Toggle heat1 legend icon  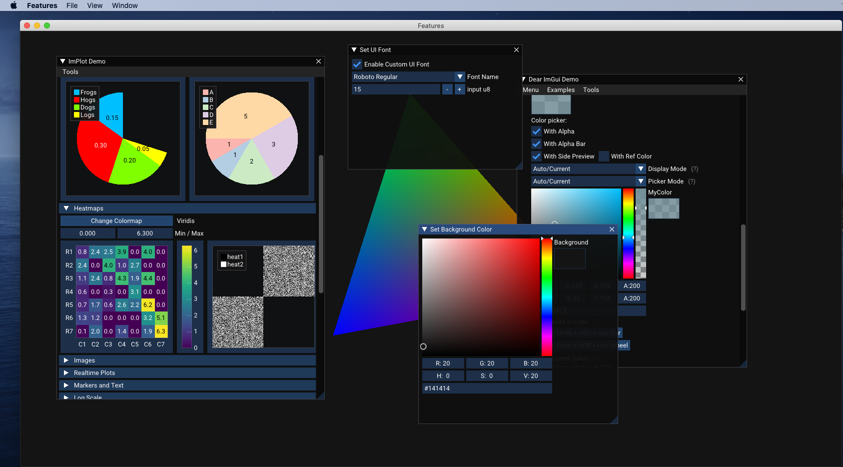pos(223,257)
